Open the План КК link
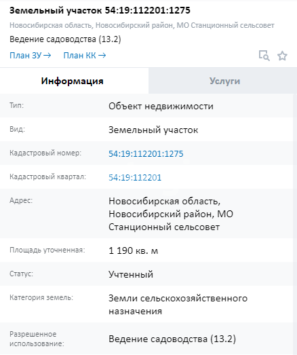297x355 pixels. [85, 56]
